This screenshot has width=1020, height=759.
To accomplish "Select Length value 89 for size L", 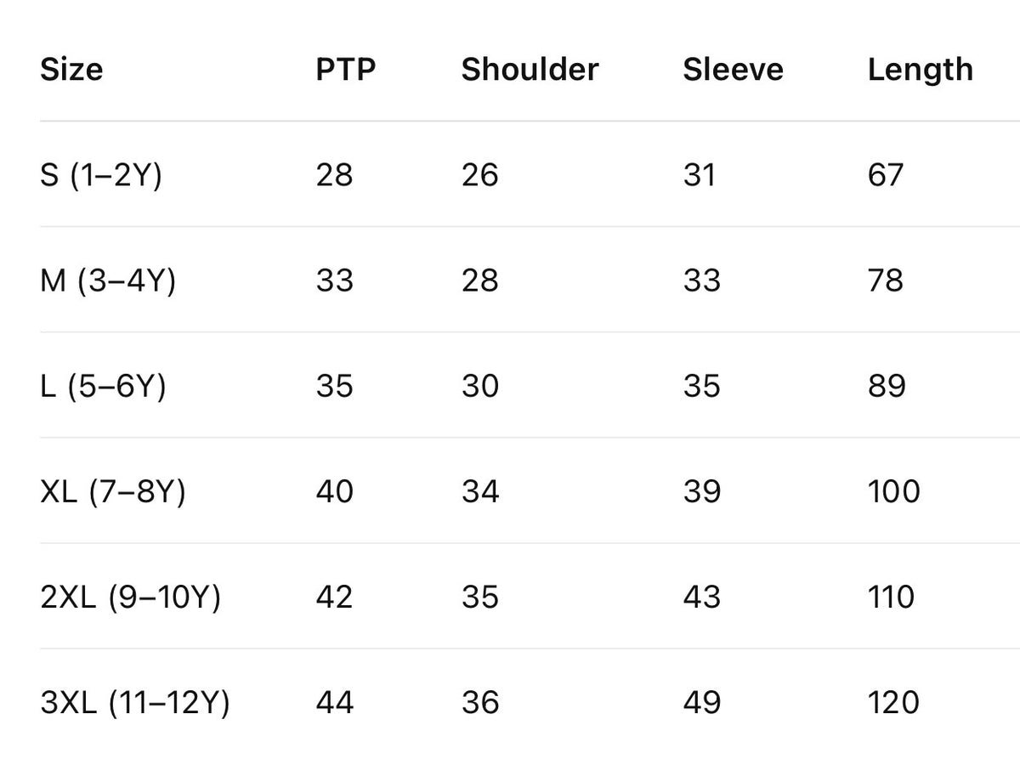I will [887, 386].
